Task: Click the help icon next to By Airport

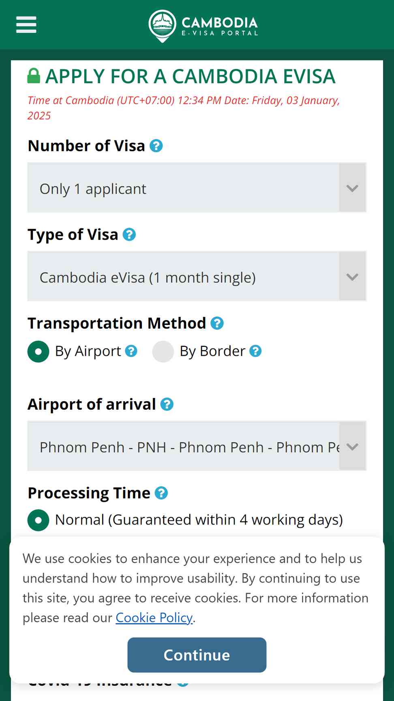Action: pyautogui.click(x=131, y=351)
